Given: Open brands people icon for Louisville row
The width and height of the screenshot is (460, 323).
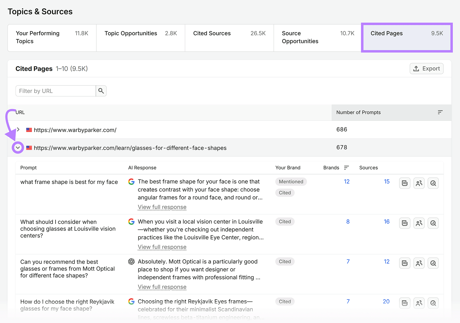Looking at the screenshot, I should pos(419,223).
